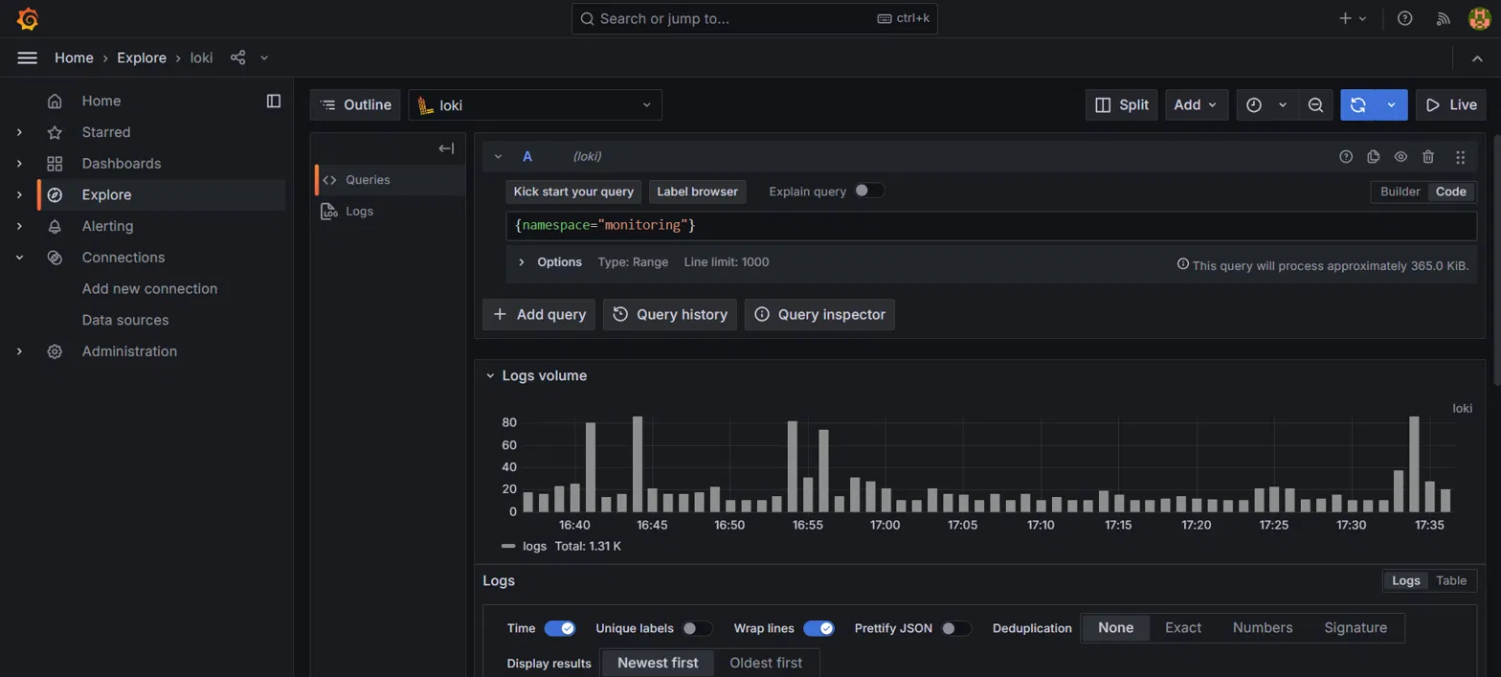Select Exact deduplication option

point(1182,628)
